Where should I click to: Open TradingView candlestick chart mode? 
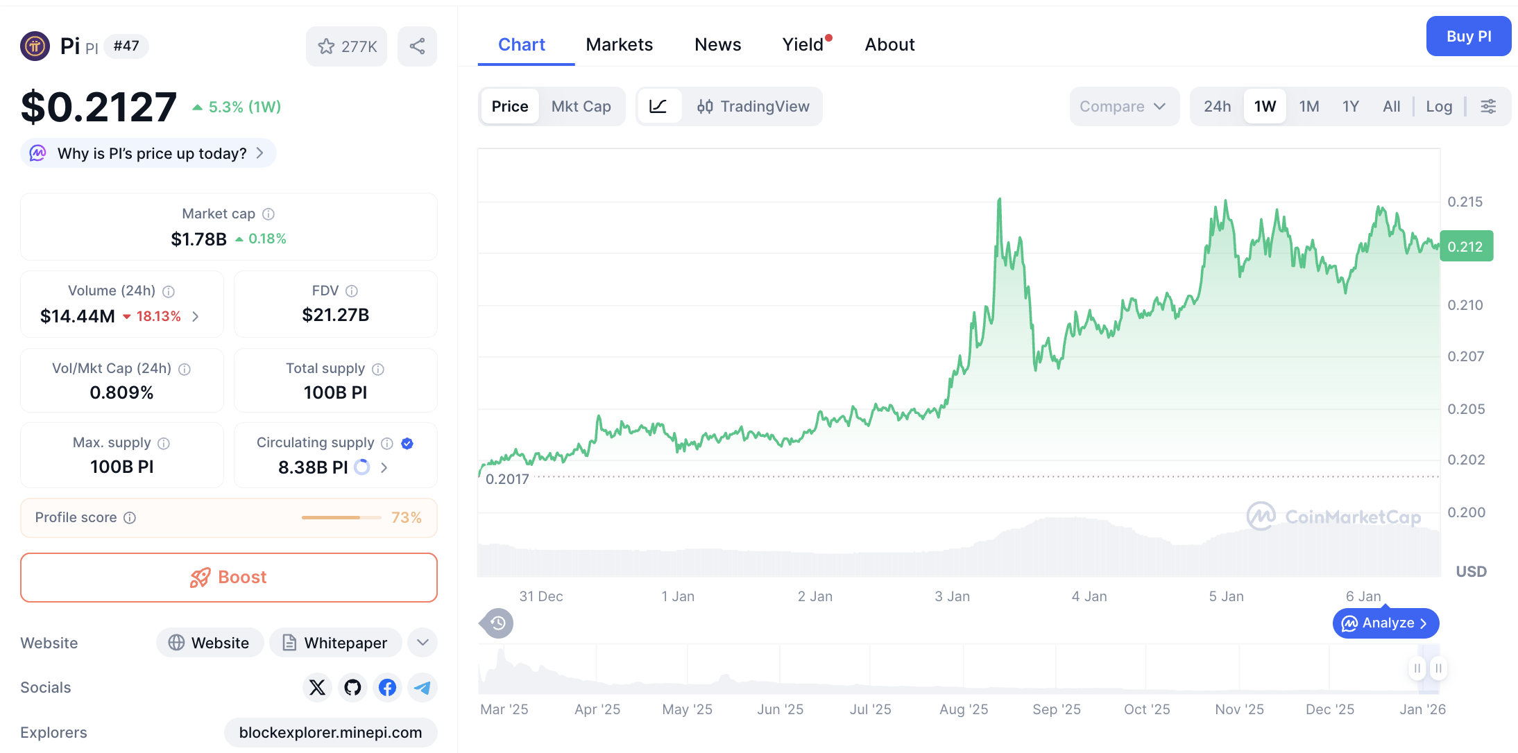[x=754, y=106]
